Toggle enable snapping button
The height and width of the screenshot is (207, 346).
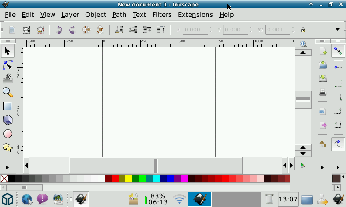point(338,51)
